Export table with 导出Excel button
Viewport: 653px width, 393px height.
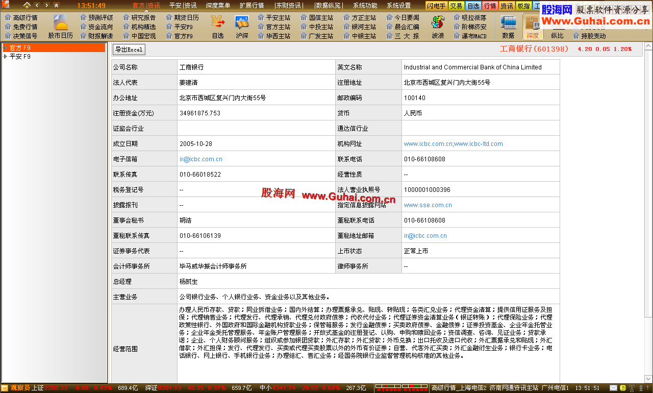coord(129,50)
